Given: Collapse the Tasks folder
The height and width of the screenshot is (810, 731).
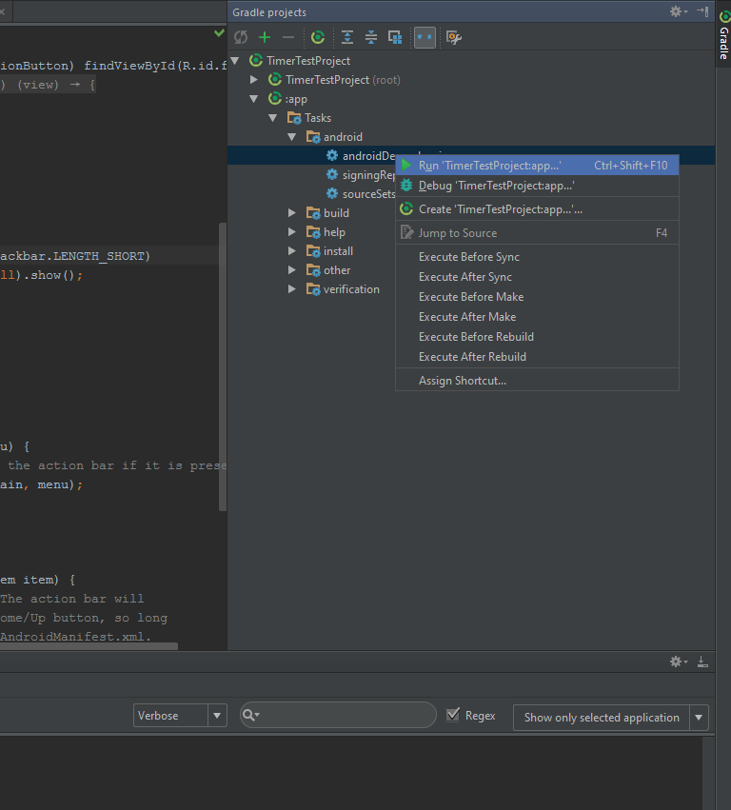Looking at the screenshot, I should click(273, 118).
